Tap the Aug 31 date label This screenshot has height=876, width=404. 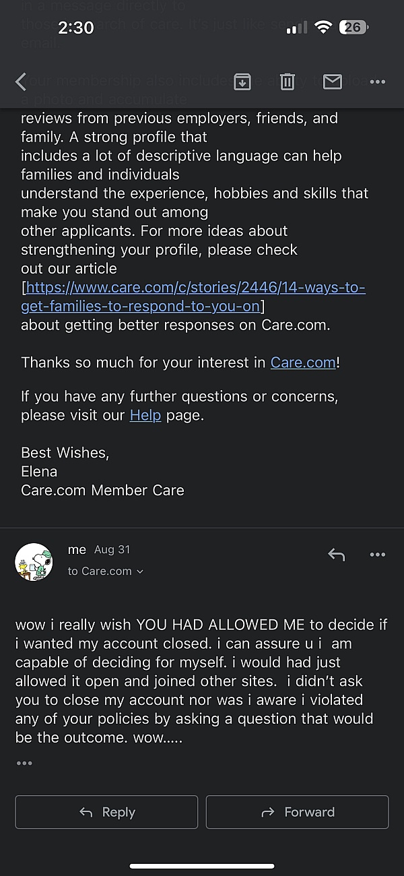coord(112,550)
